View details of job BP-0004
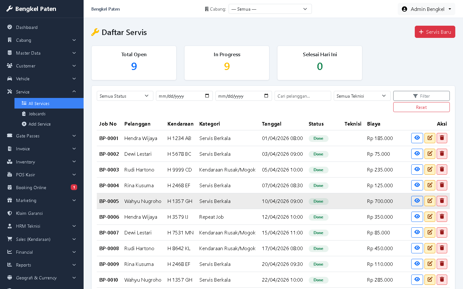Screen dimensions: 463x289 tap(417, 185)
